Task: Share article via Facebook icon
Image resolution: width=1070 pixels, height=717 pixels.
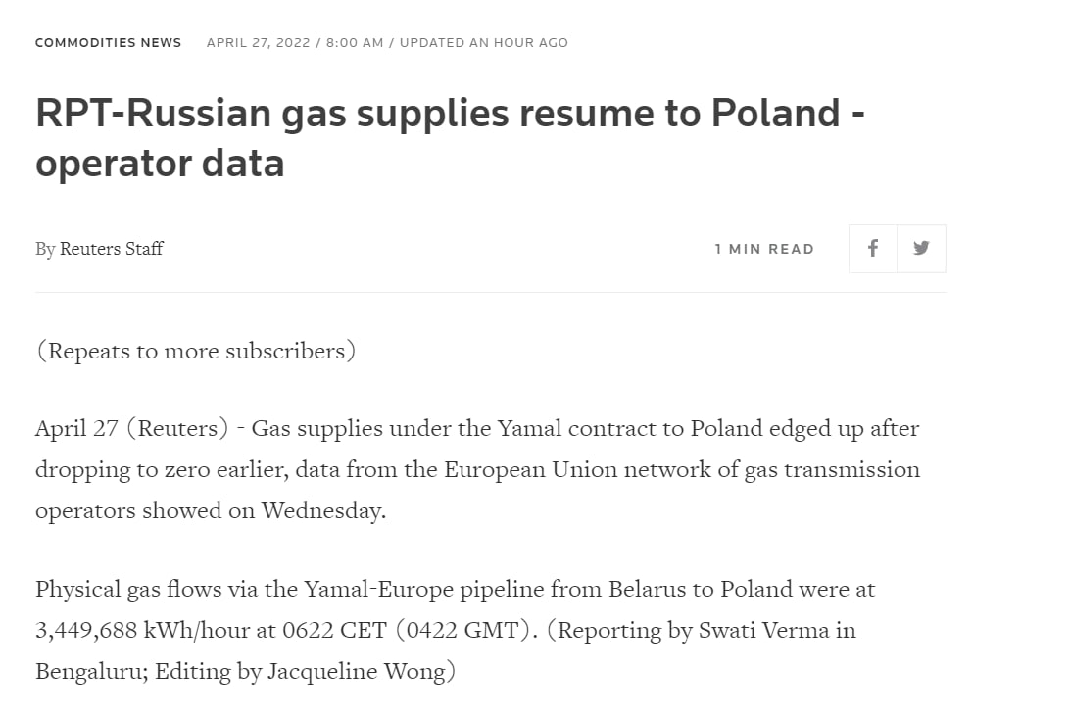Action: tap(873, 249)
